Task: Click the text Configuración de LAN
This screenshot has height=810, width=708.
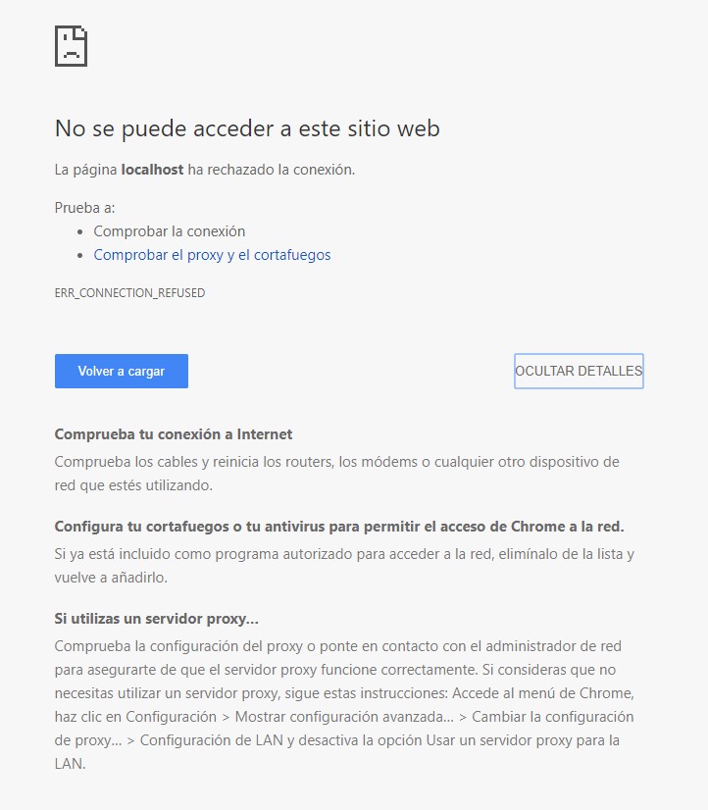Action: click(x=211, y=740)
